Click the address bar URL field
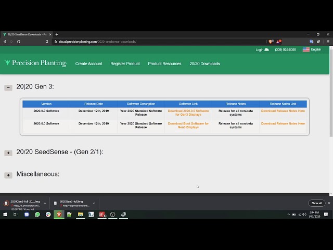This screenshot has height=250, width=333. coord(156,42)
